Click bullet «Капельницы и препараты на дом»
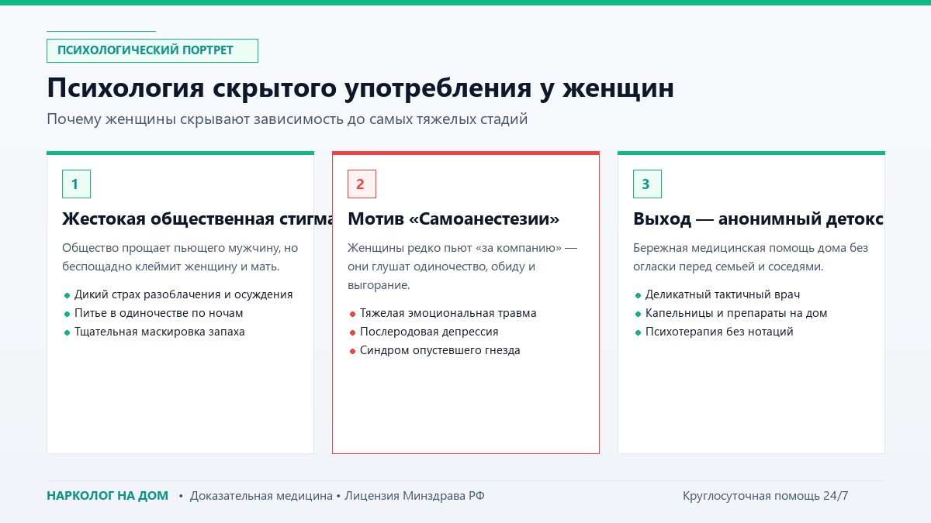Screen dimensions: 931x523 [x=730, y=313]
